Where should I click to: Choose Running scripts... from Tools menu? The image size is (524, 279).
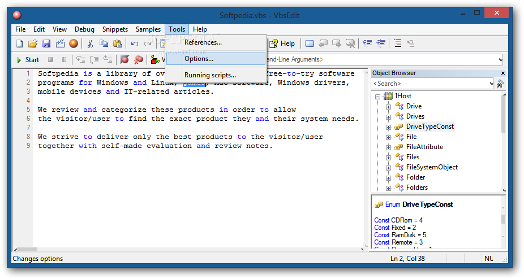point(216,75)
